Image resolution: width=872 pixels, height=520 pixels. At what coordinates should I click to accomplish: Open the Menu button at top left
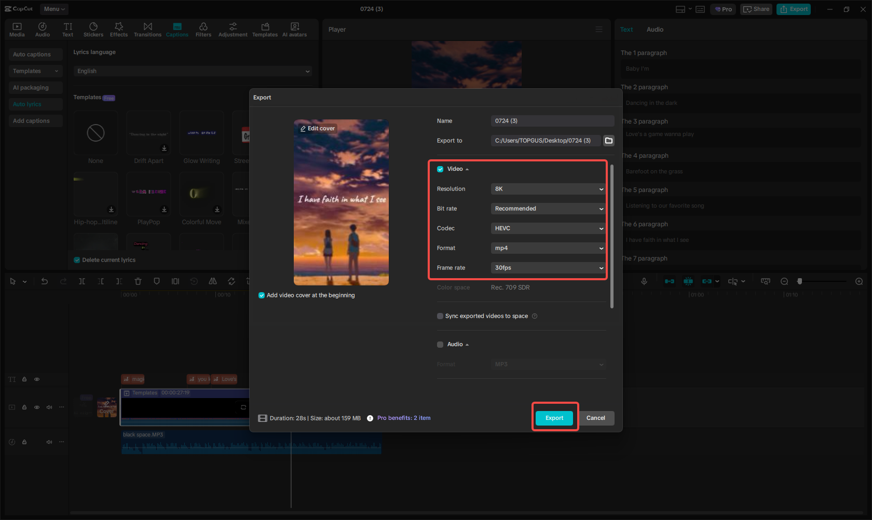(54, 9)
